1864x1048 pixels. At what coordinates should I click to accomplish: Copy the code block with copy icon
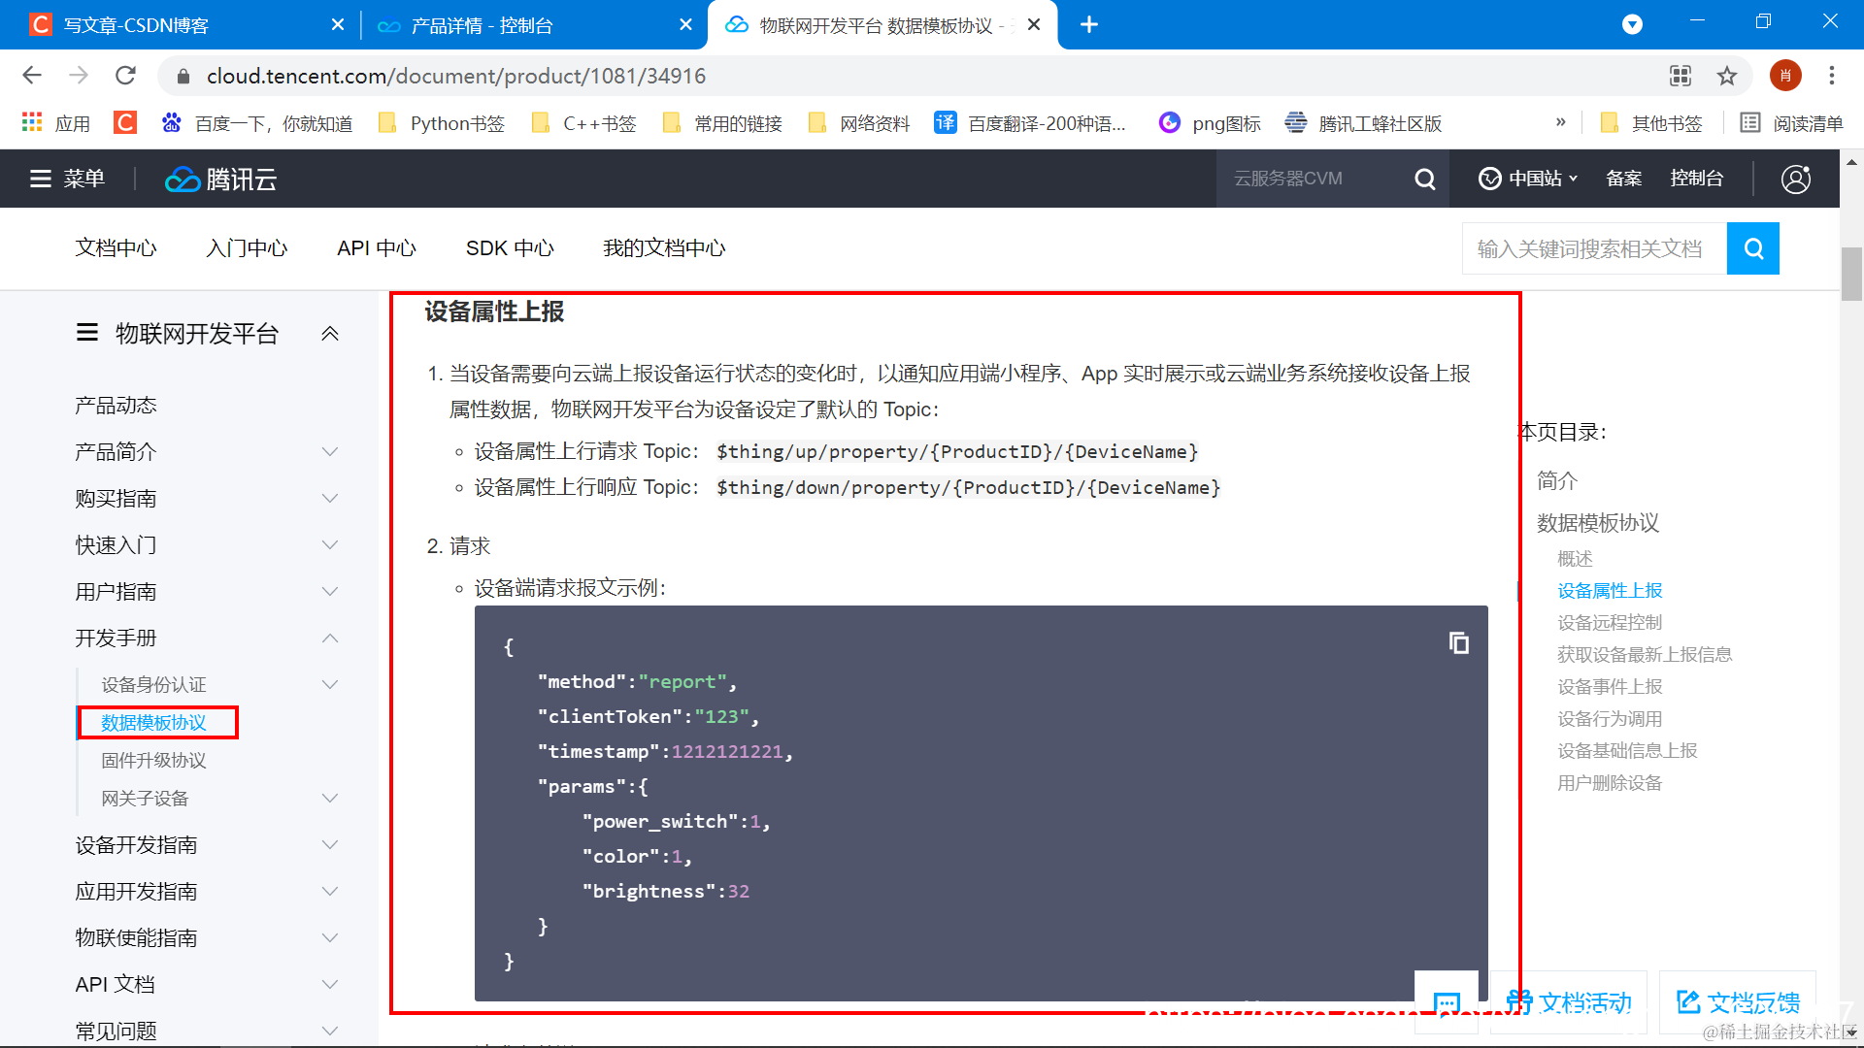tap(1458, 642)
